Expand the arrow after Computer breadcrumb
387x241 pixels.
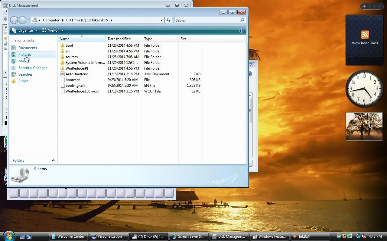pyautogui.click(x=63, y=20)
